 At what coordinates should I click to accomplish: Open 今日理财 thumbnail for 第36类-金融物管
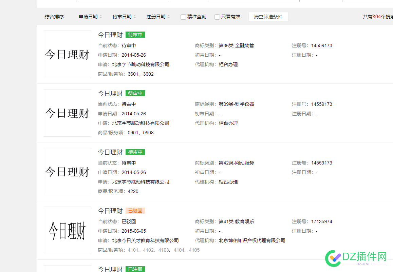tap(68, 54)
